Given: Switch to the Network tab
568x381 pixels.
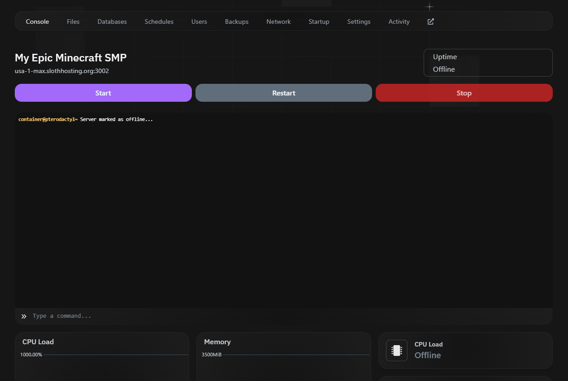Looking at the screenshot, I should [x=278, y=22].
